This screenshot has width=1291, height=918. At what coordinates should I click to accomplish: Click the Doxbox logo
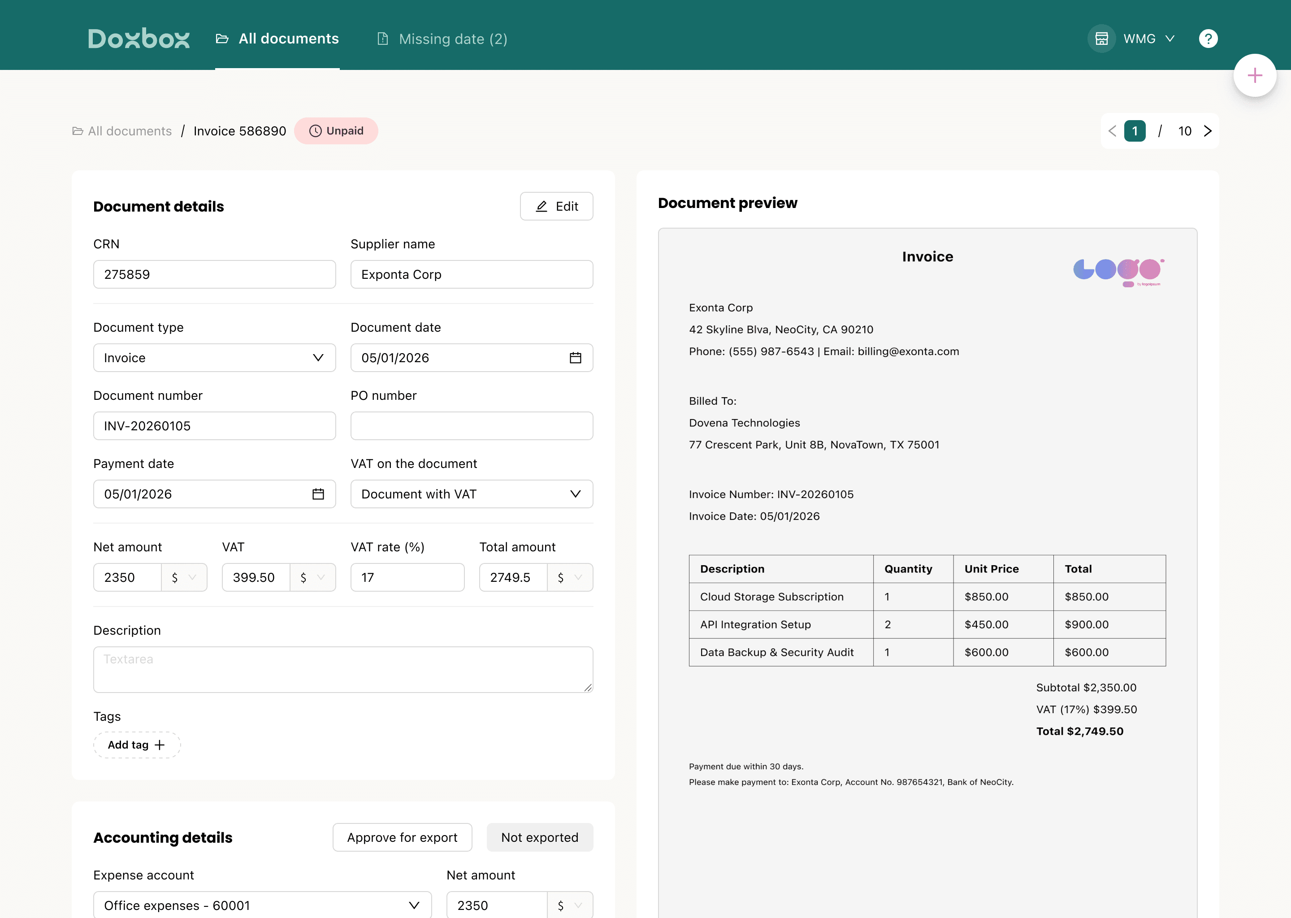tap(139, 39)
